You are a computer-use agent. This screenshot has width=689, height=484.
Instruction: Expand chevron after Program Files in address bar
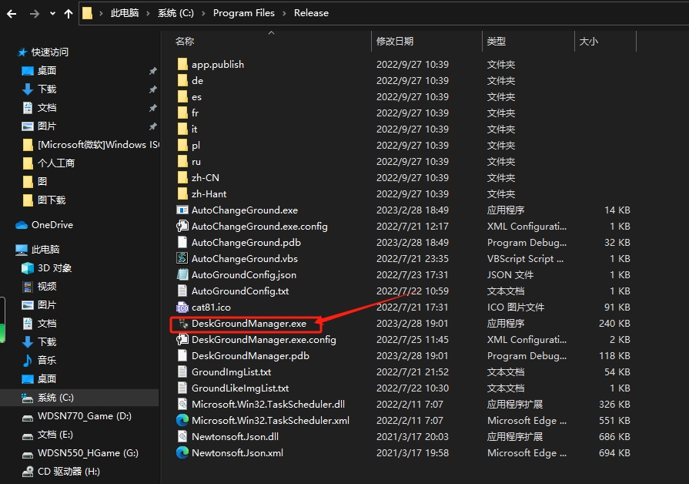[x=284, y=13]
